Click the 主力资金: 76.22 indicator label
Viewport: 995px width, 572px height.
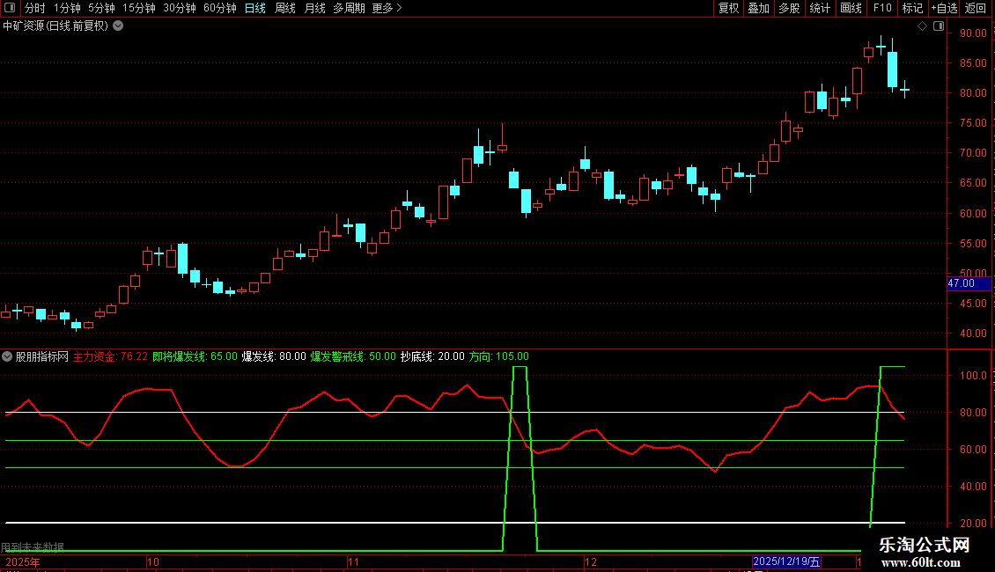coord(110,356)
